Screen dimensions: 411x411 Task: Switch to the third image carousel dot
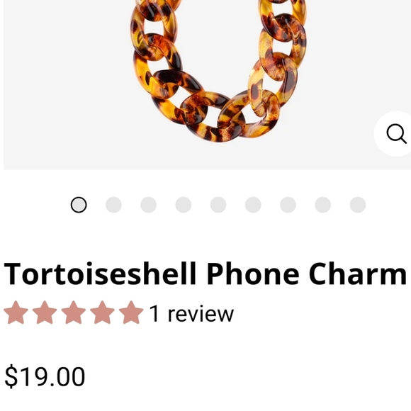[x=148, y=205]
